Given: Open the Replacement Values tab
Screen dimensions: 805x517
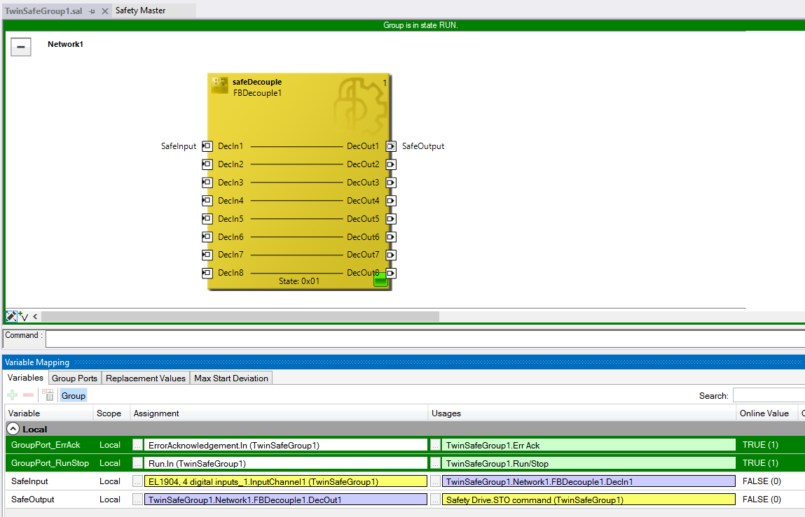Looking at the screenshot, I should coord(146,378).
